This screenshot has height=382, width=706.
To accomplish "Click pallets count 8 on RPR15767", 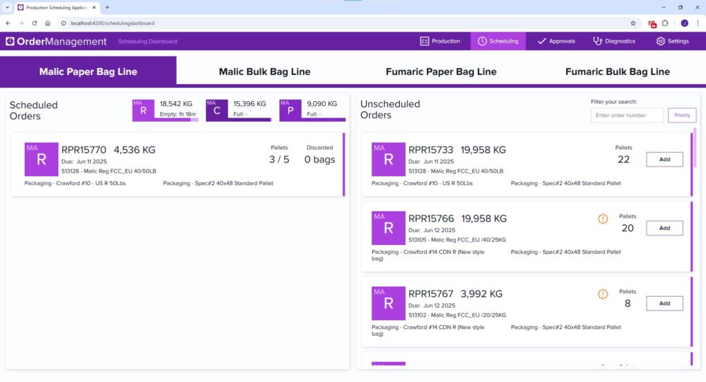I will click(627, 304).
